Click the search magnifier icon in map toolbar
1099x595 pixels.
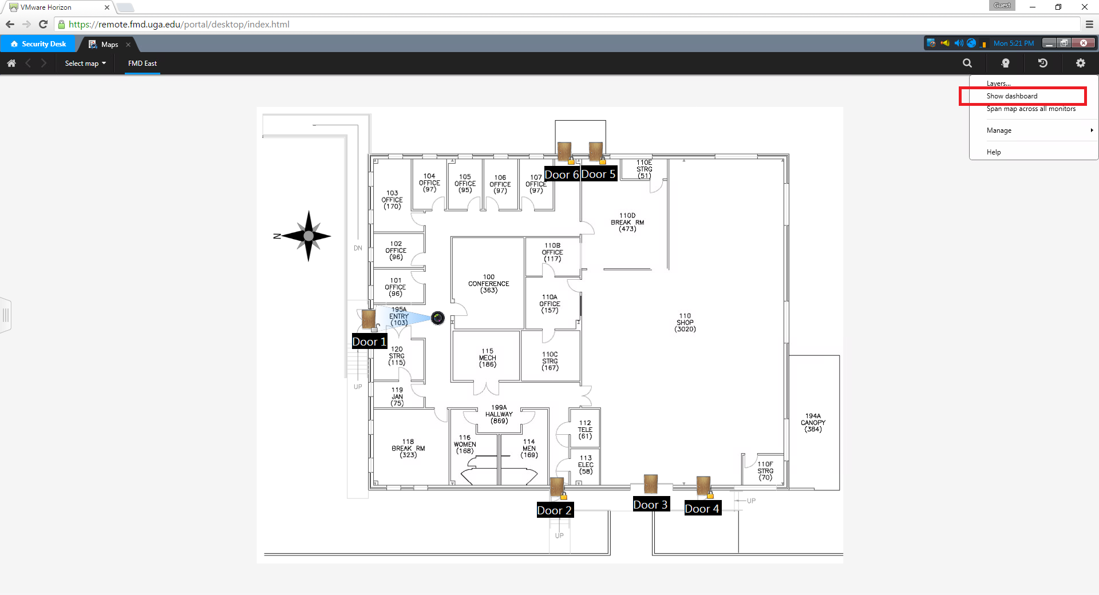967,64
